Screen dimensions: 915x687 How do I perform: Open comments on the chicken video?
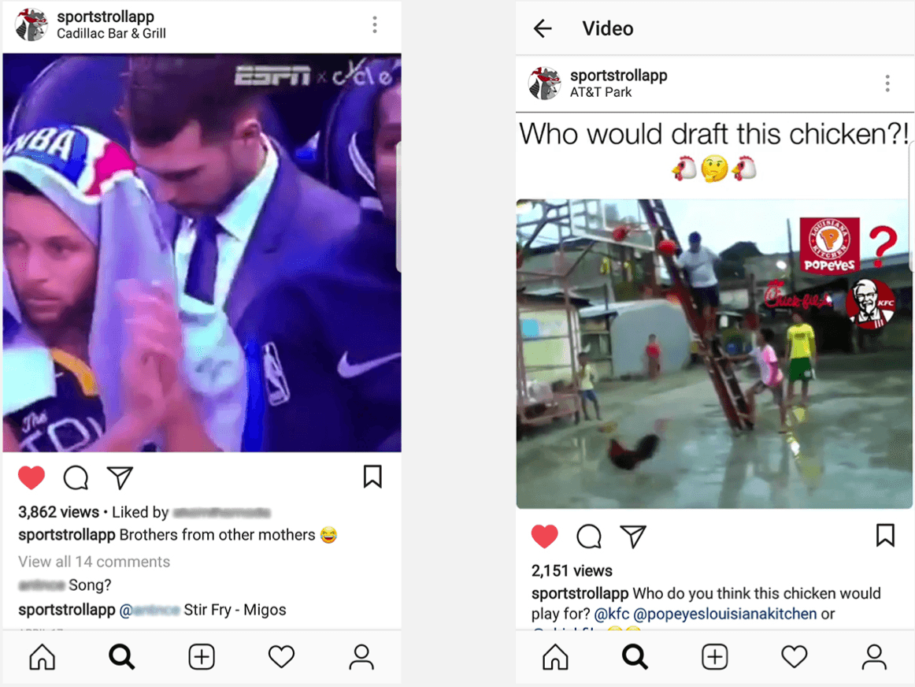(589, 537)
